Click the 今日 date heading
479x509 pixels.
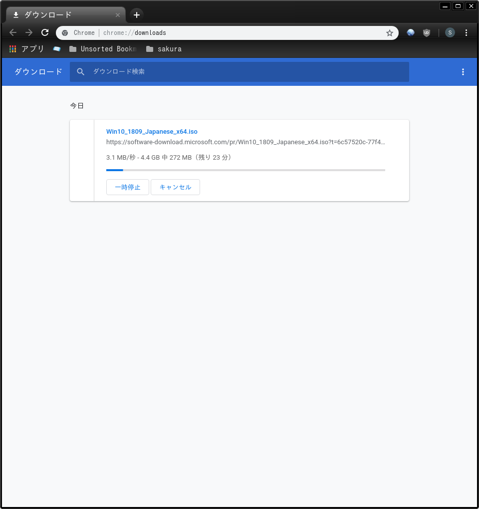(x=77, y=106)
